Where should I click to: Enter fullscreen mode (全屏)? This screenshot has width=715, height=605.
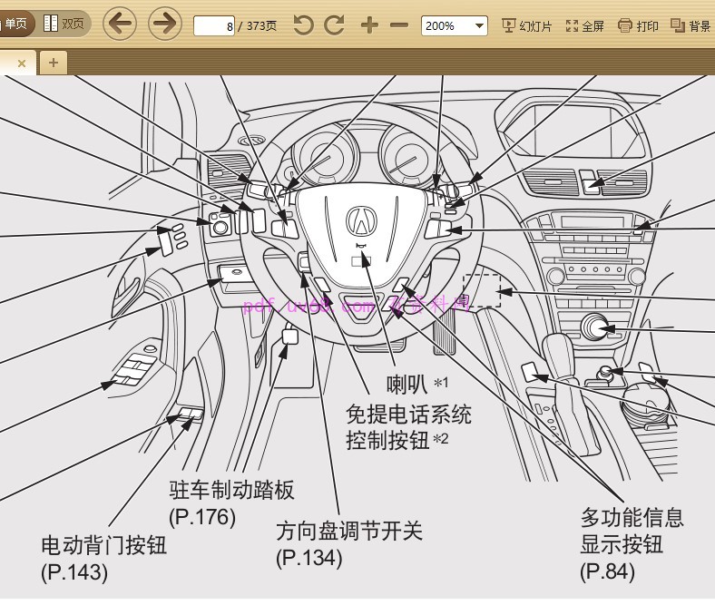(584, 26)
